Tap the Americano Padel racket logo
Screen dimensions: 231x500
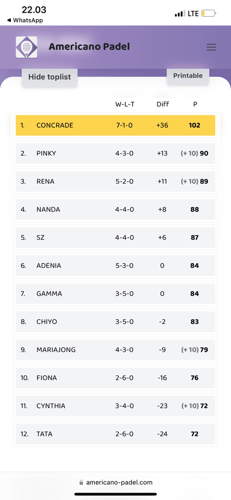point(26,47)
